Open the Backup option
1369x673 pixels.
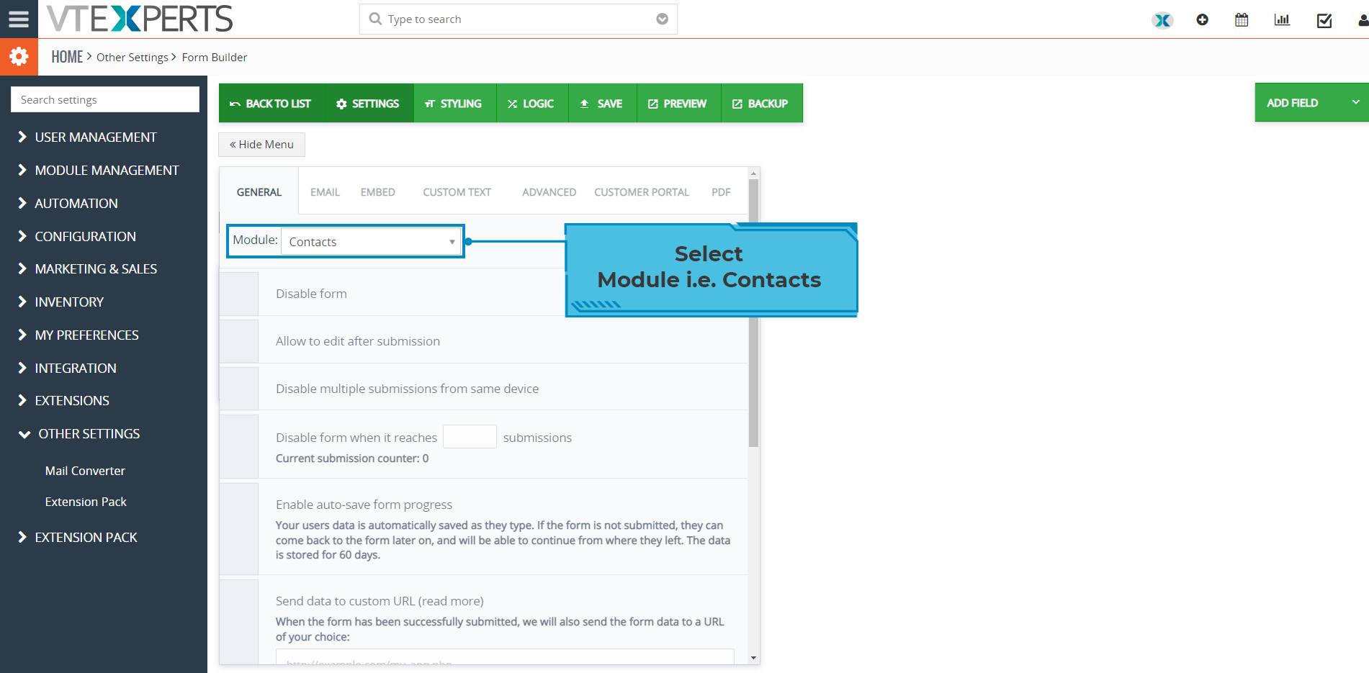coord(761,103)
